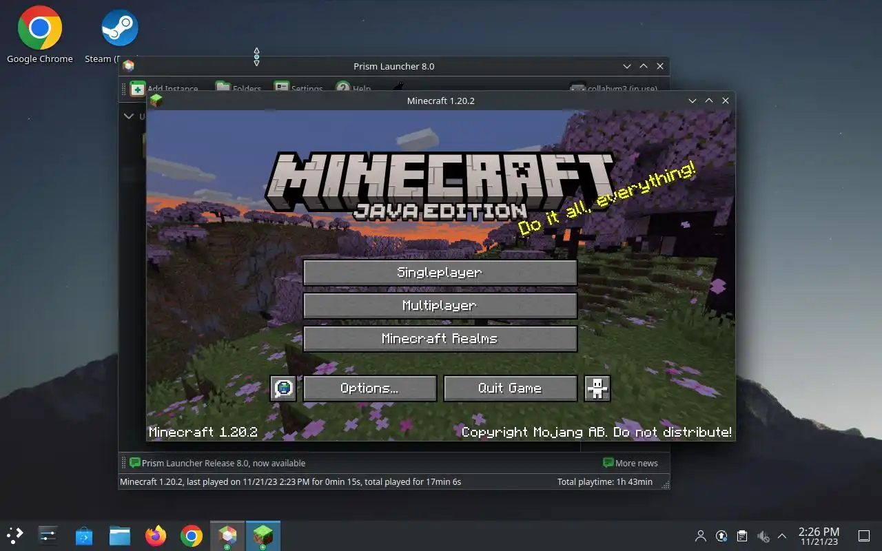Maximize the Minecraft 1.20.2 window
This screenshot has width=882, height=551.
click(x=709, y=101)
